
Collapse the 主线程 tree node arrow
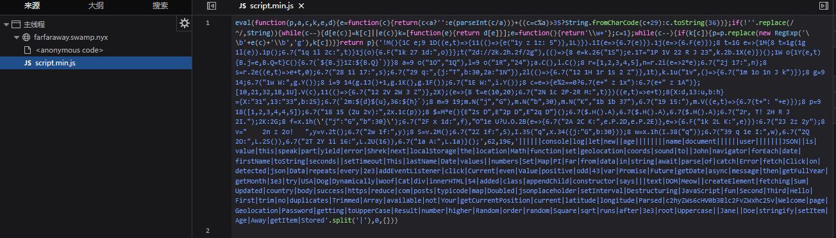6,25
